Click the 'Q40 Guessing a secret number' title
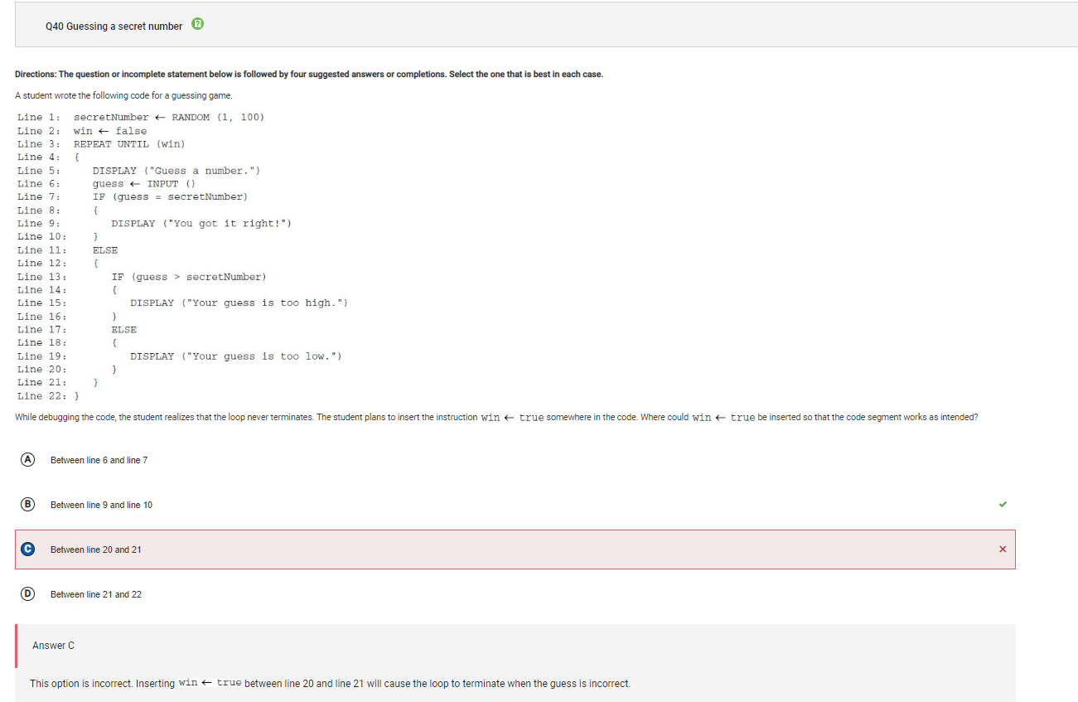Viewport: 1078px width, 702px height. coord(114,27)
